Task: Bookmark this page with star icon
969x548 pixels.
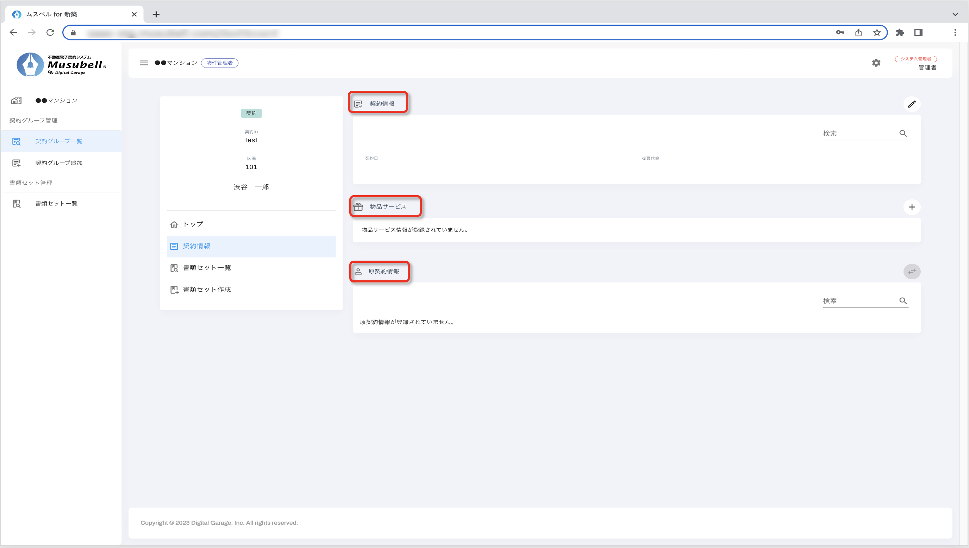Action: [877, 33]
